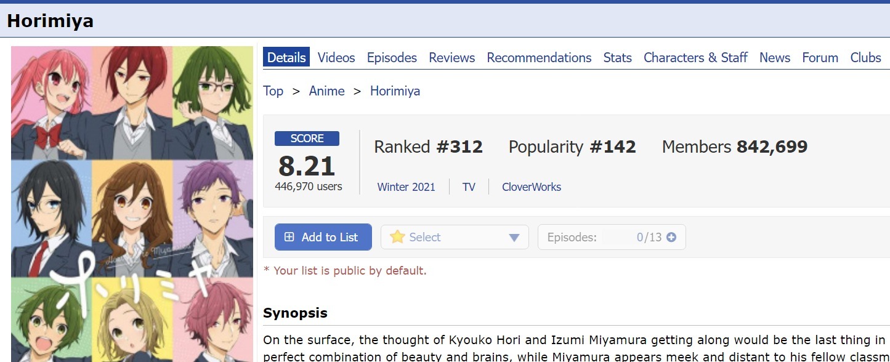Open the Forum tab
Screen dimensions: 890x362
click(820, 58)
